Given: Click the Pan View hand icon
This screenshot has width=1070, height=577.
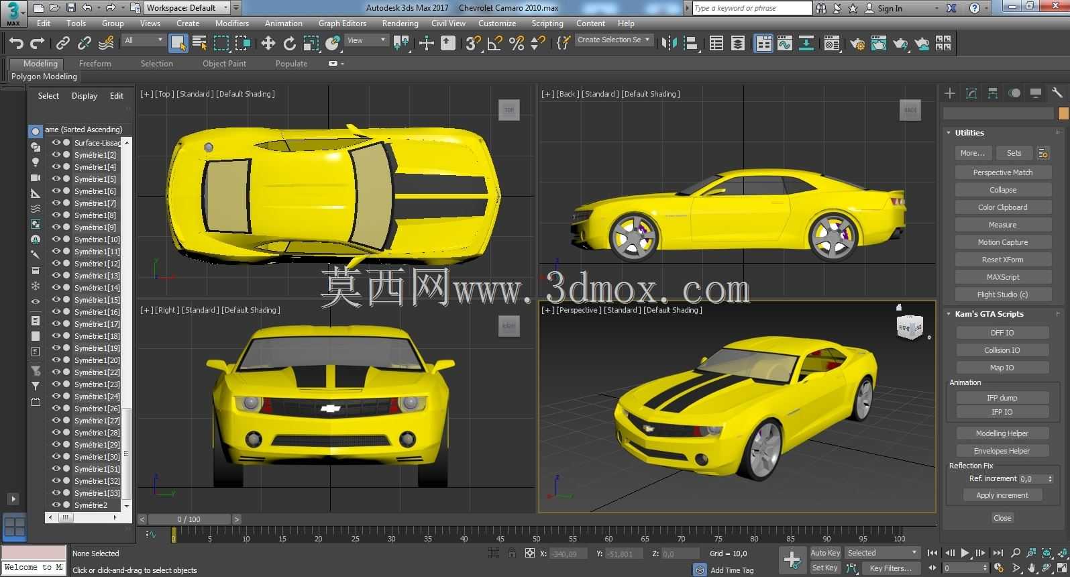Looking at the screenshot, I should [1031, 568].
